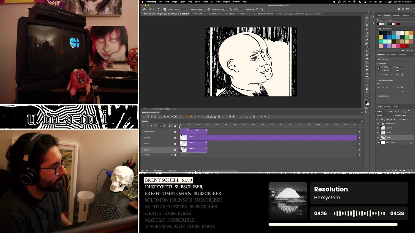Image resolution: width=415 pixels, height=233 pixels.
Task: Select the Move tool in the toolbar
Action: [367, 17]
